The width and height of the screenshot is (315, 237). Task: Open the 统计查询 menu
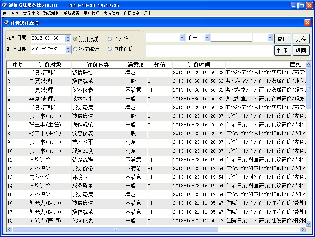point(11,13)
